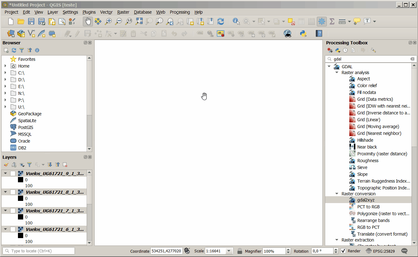Open the Python Console
The height and width of the screenshot is (257, 418).
[x=304, y=33]
